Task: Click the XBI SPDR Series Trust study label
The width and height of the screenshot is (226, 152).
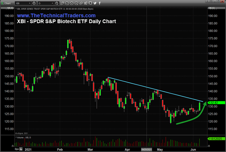Action: click(55, 9)
